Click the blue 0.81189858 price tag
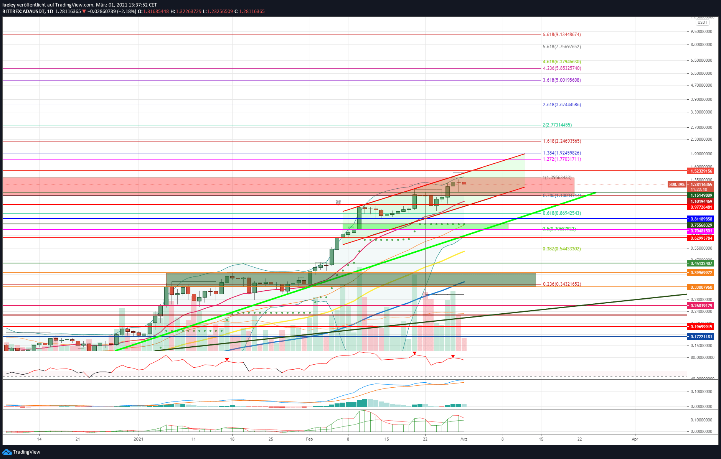This screenshot has width=721, height=459. click(x=701, y=219)
